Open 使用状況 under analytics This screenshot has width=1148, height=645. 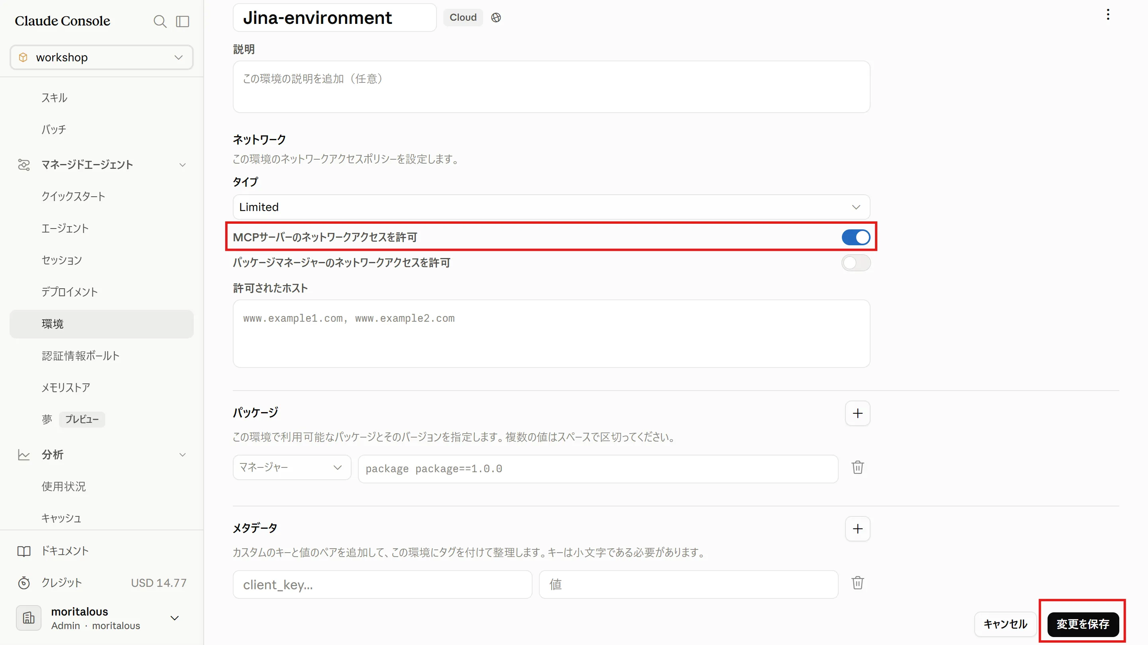(x=64, y=487)
